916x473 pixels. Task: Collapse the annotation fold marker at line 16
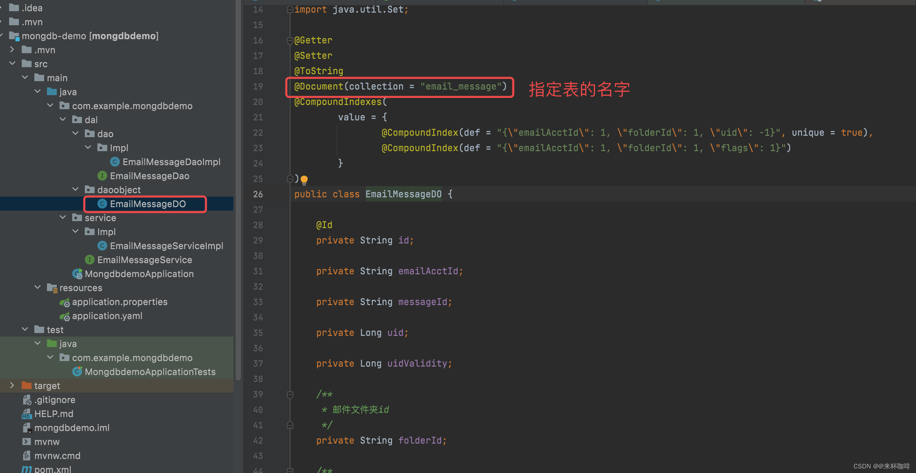click(290, 41)
